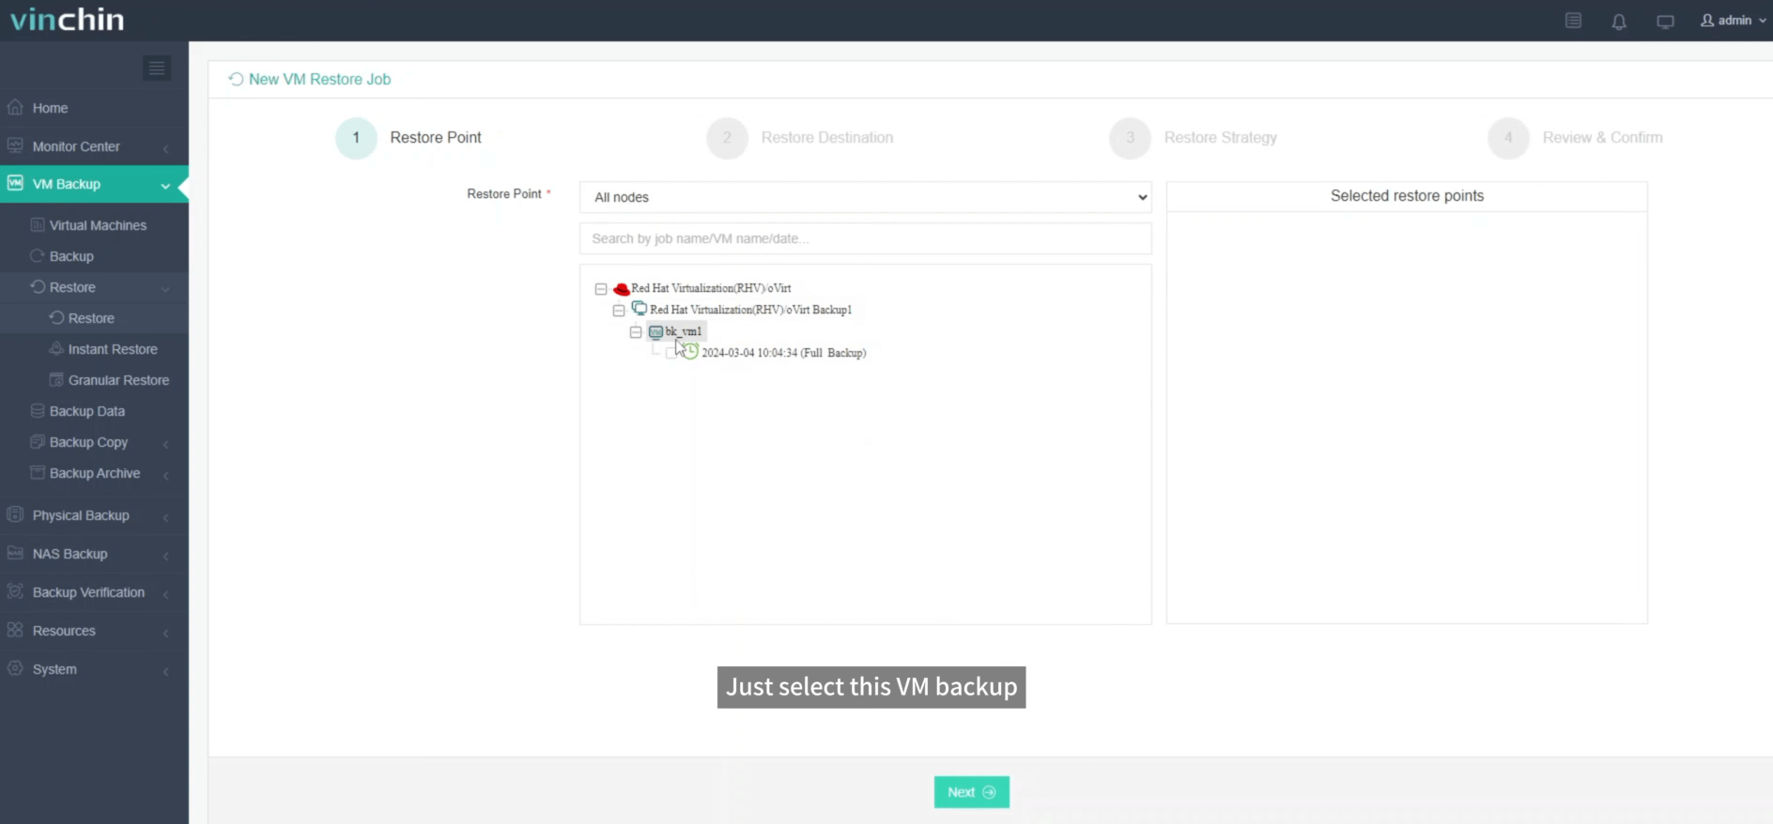Image resolution: width=1773 pixels, height=824 pixels.
Task: Collapse Red Hat Virtualization(RHV)/oVirt root node
Action: (x=601, y=289)
